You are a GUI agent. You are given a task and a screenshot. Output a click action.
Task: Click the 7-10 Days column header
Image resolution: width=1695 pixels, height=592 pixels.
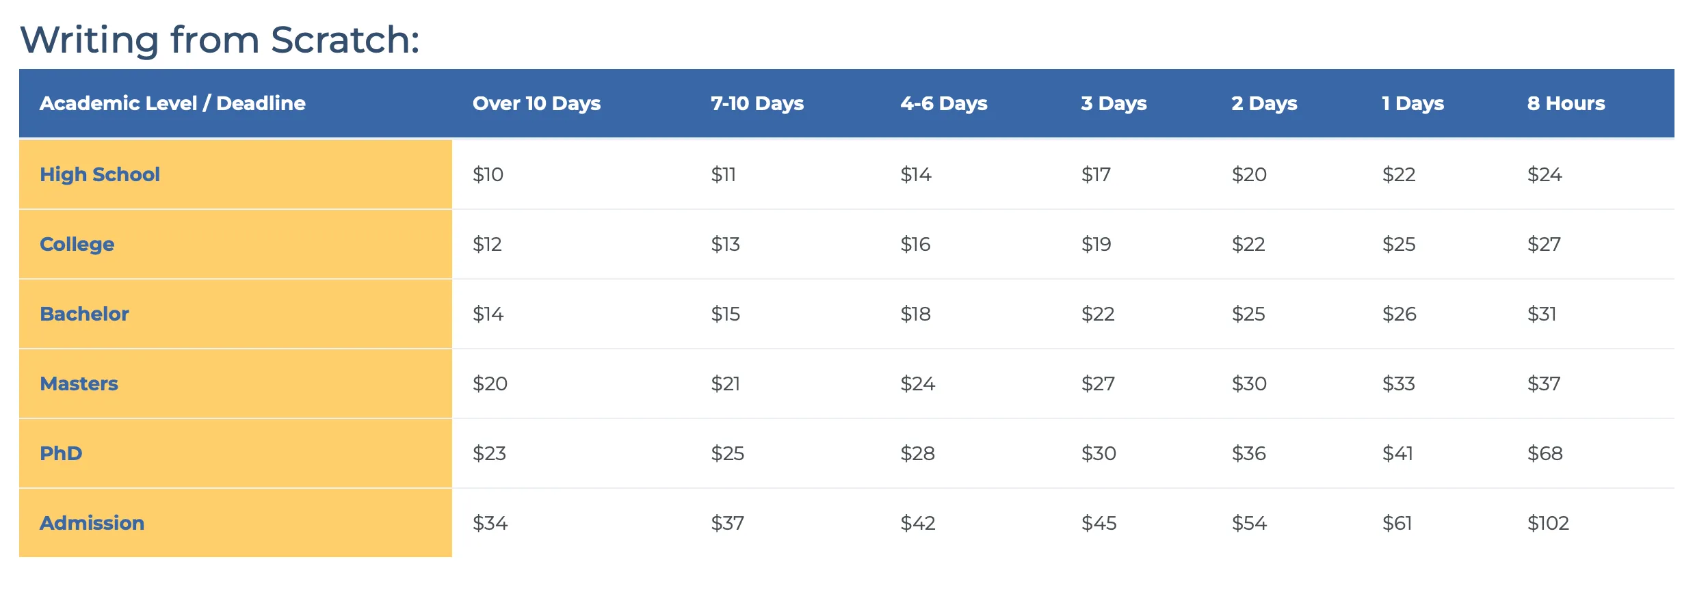pos(757,103)
